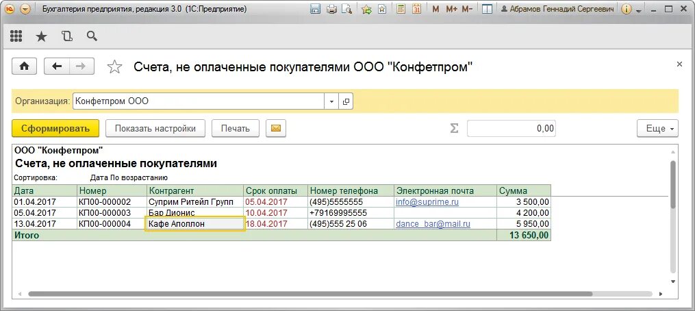Click phone number +79169995555
Screen dimensions: 695x311
(x=338, y=213)
